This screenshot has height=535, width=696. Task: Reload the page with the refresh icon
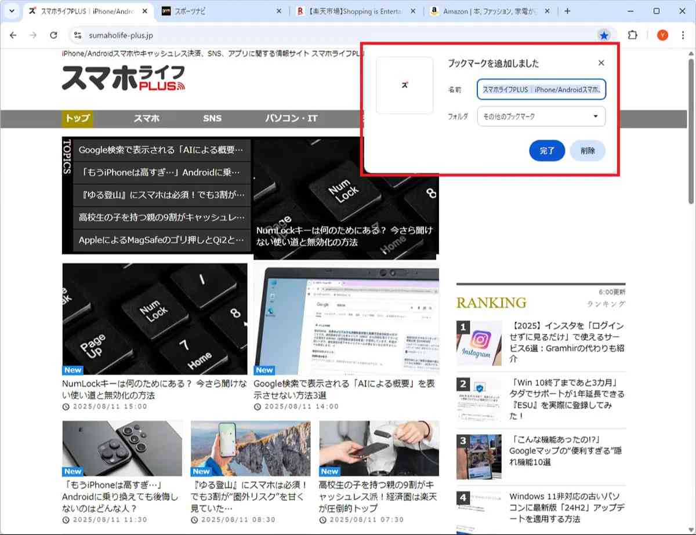pos(53,35)
